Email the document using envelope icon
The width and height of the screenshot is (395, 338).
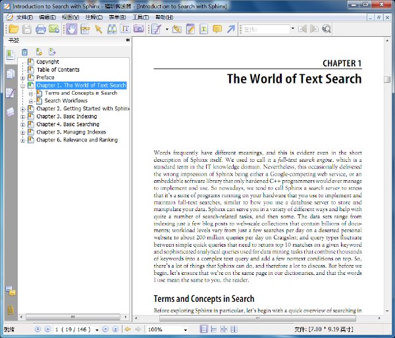click(54, 29)
